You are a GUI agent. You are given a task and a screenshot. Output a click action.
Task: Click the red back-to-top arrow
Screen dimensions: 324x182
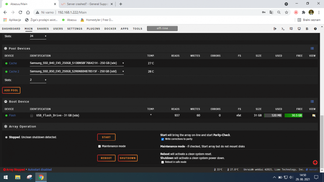tap(315, 162)
